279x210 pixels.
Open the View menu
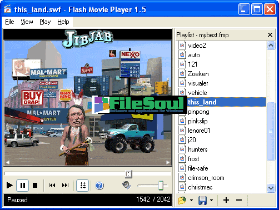point(27,22)
